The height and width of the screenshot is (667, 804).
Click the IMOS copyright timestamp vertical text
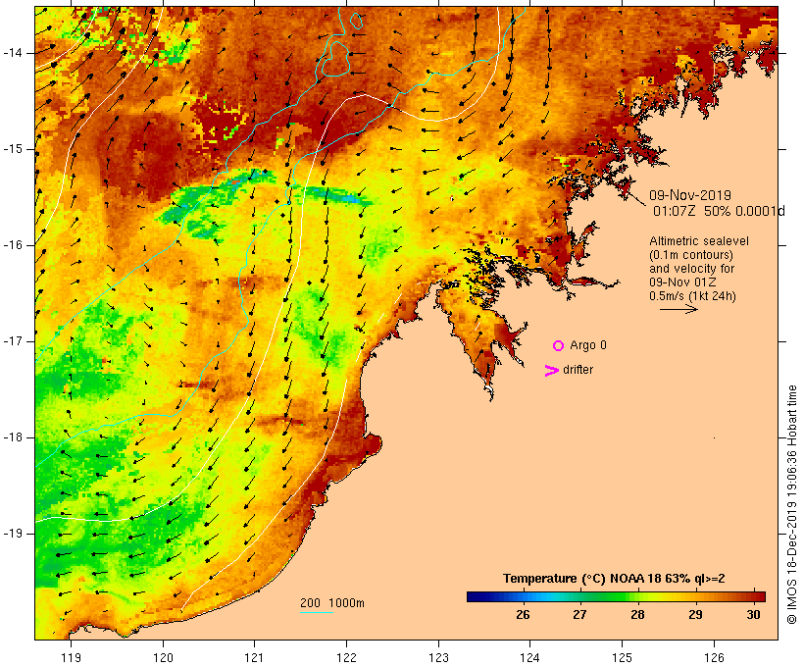pyautogui.click(x=791, y=504)
